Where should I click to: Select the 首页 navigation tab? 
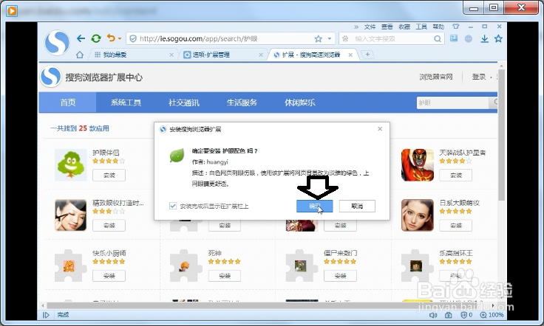68,103
